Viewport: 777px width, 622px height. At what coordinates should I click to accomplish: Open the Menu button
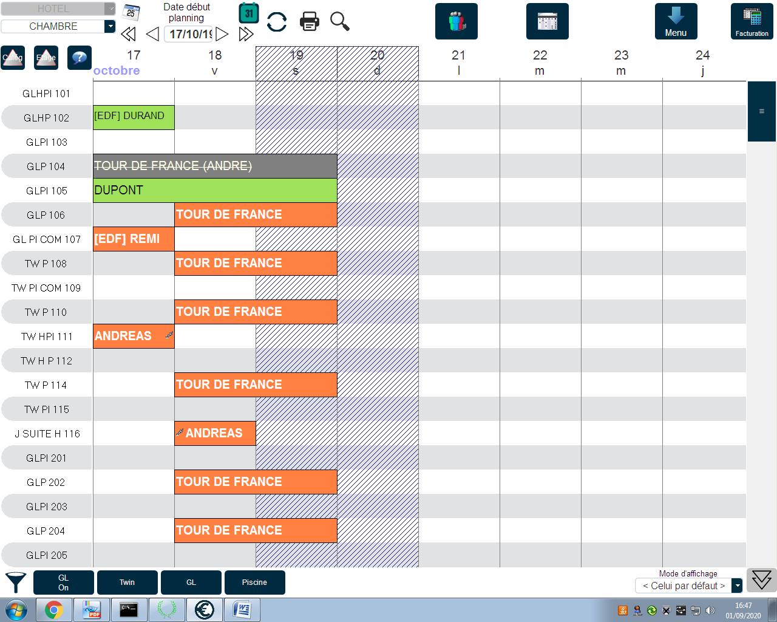(676, 21)
